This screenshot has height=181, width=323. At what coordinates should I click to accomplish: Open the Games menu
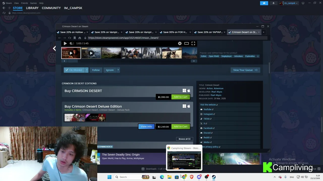[x=33, y=3]
